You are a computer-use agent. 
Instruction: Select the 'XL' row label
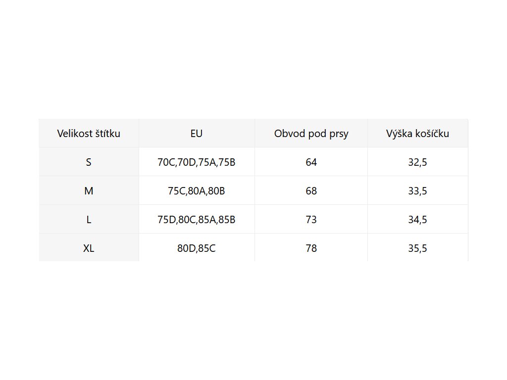click(x=89, y=248)
